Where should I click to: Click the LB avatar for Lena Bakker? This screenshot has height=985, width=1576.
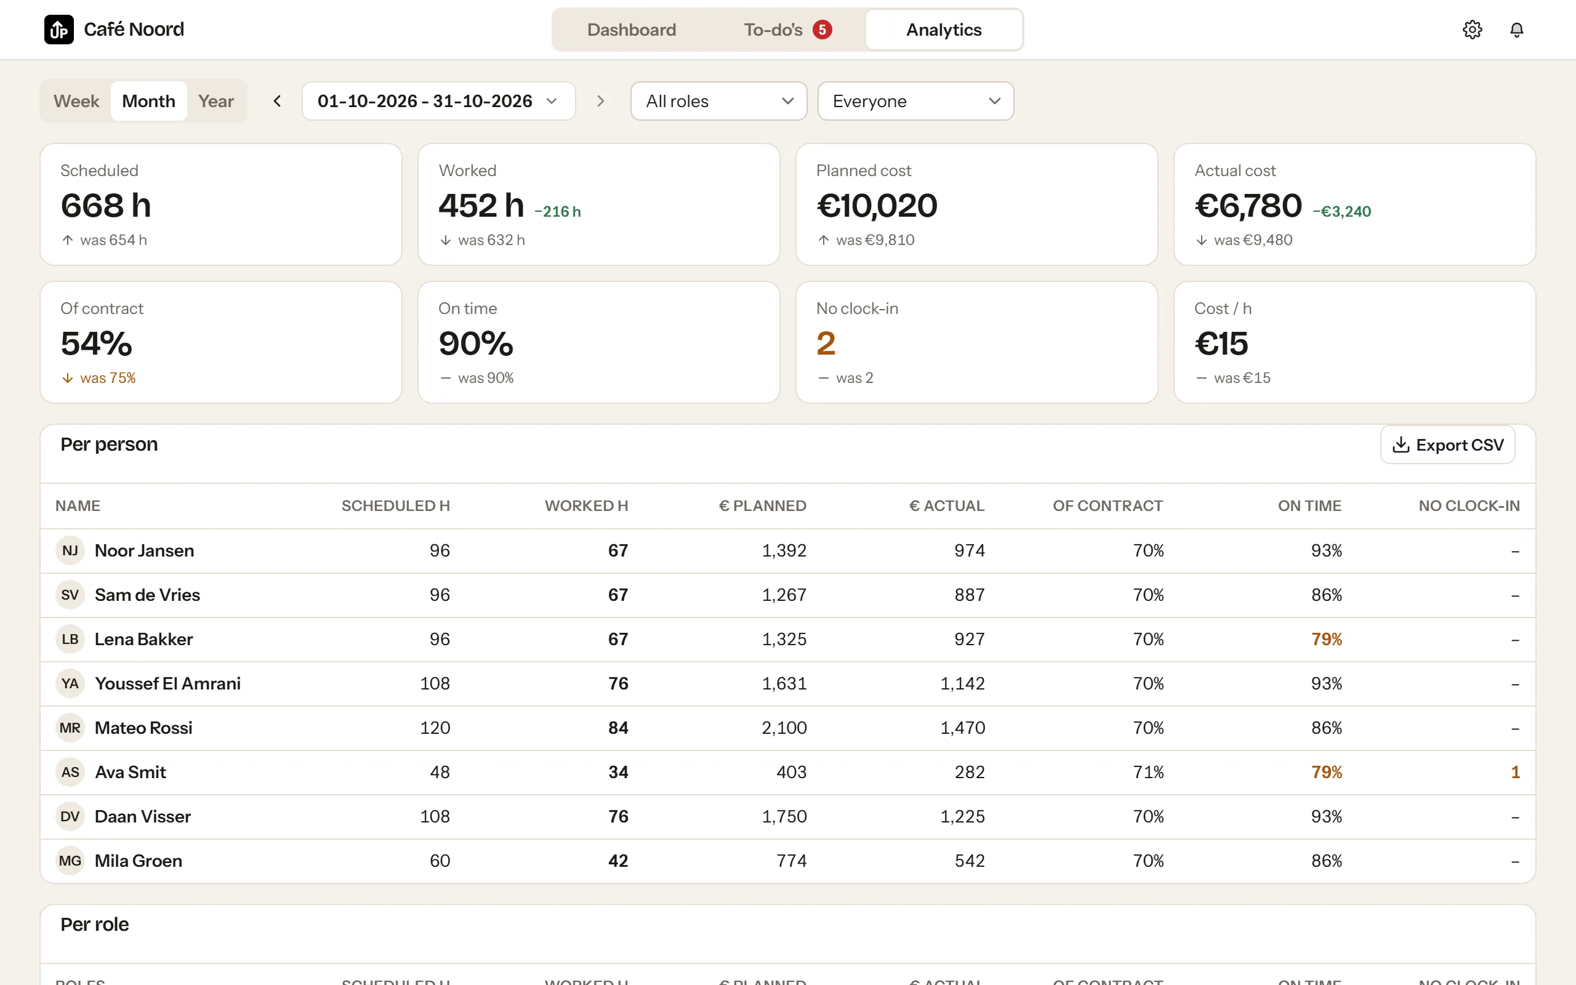click(x=70, y=639)
